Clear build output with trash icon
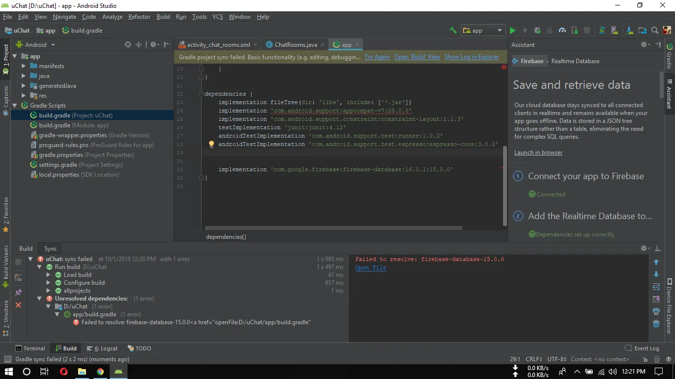This screenshot has height=379, width=675. (656, 324)
